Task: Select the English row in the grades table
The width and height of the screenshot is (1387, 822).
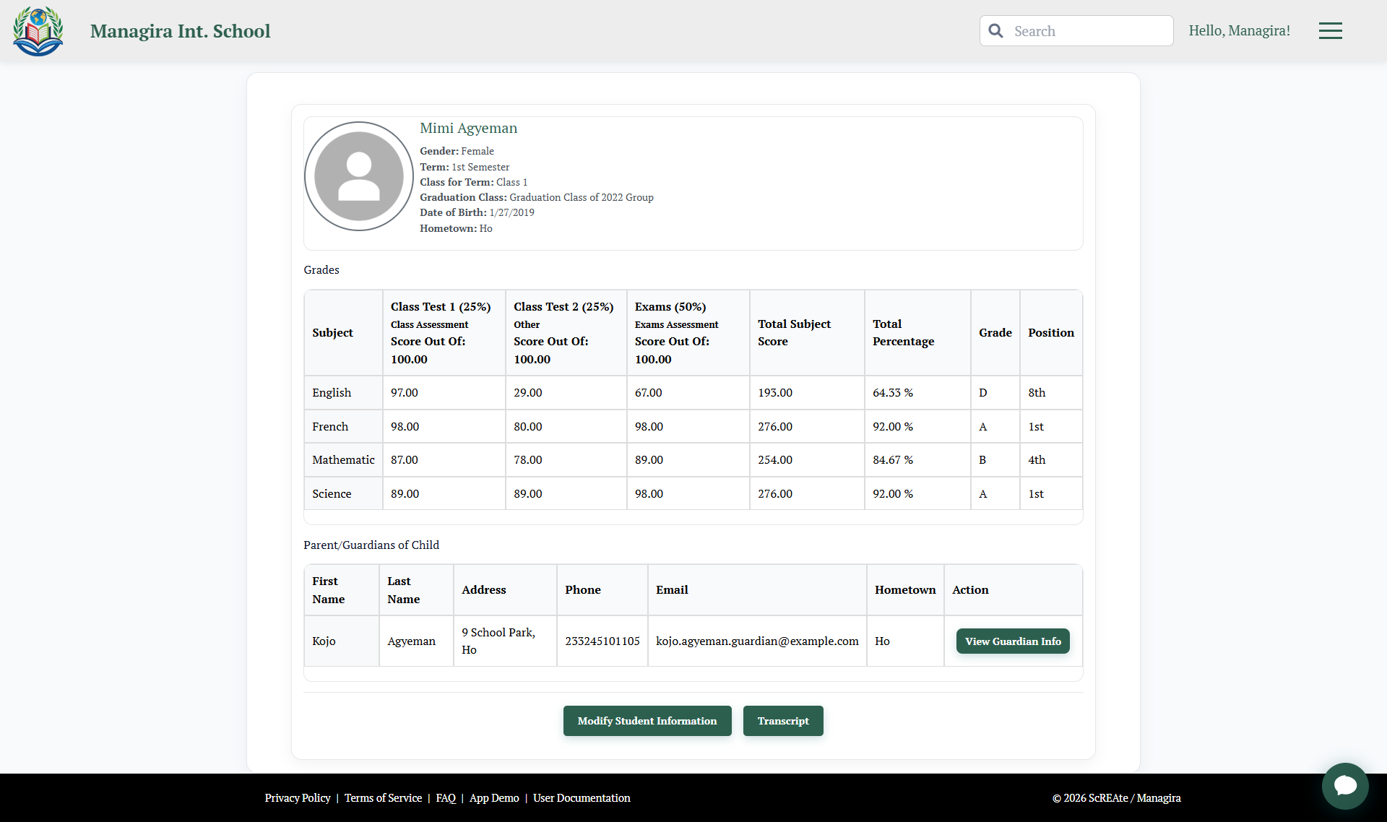Action: tap(332, 392)
